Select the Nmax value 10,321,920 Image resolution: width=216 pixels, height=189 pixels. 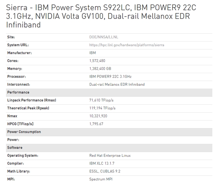[x=98, y=116]
